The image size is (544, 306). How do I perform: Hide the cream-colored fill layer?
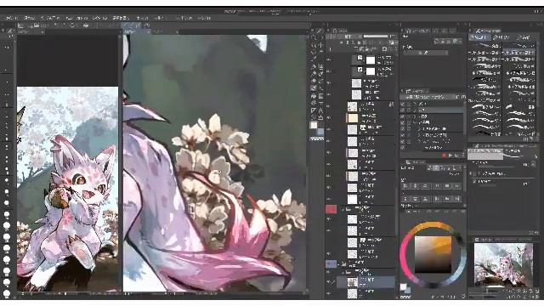[329, 117]
